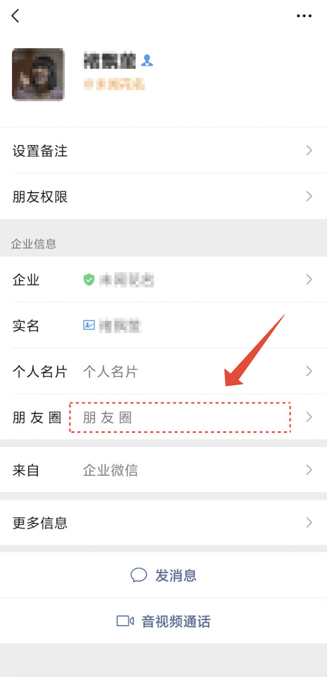Expand the 更多信息 row chevron
The width and height of the screenshot is (327, 677).
click(309, 522)
